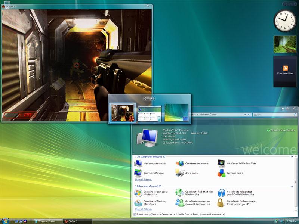The height and width of the screenshot is (224, 299).
Task: Open the Windows Start orb
Action: coord(5,221)
